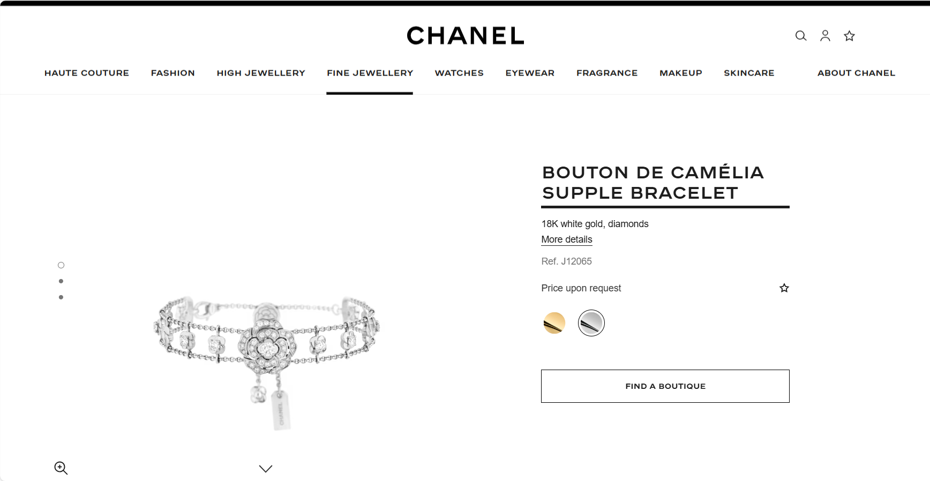Go to About Chanel

pyautogui.click(x=856, y=73)
